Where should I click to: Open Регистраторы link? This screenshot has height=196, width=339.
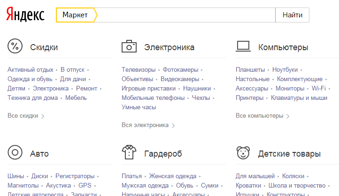click(x=75, y=176)
